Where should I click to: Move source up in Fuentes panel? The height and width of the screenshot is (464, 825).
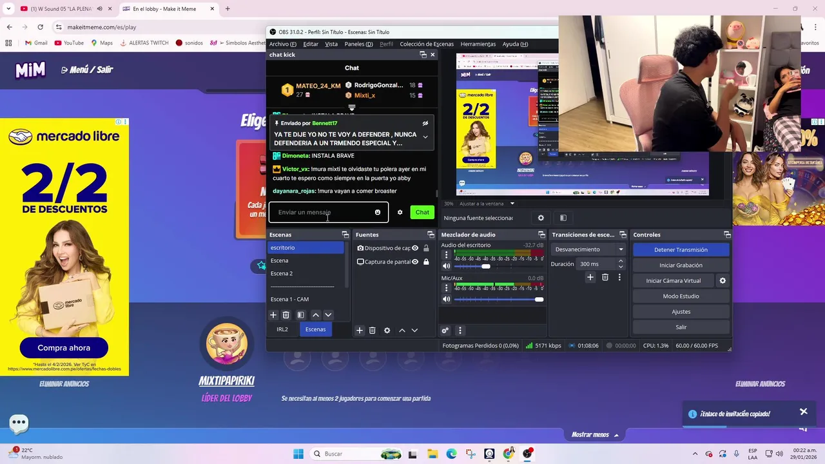pyautogui.click(x=402, y=331)
